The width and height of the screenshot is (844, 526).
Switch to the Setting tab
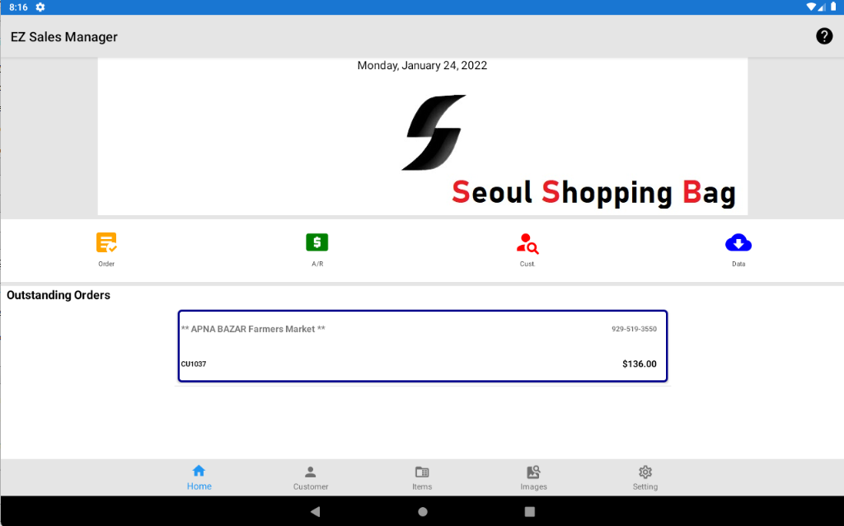pos(645,477)
